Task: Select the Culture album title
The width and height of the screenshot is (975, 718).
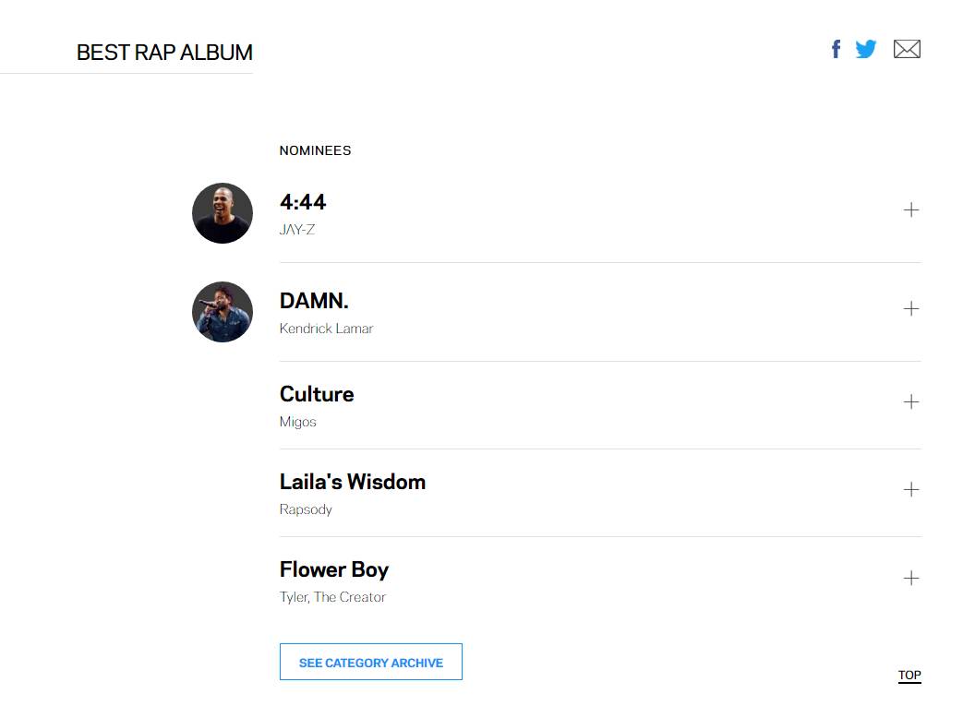Action: point(317,394)
